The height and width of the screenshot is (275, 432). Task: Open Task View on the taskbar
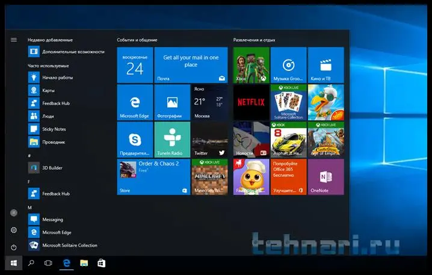point(48,263)
